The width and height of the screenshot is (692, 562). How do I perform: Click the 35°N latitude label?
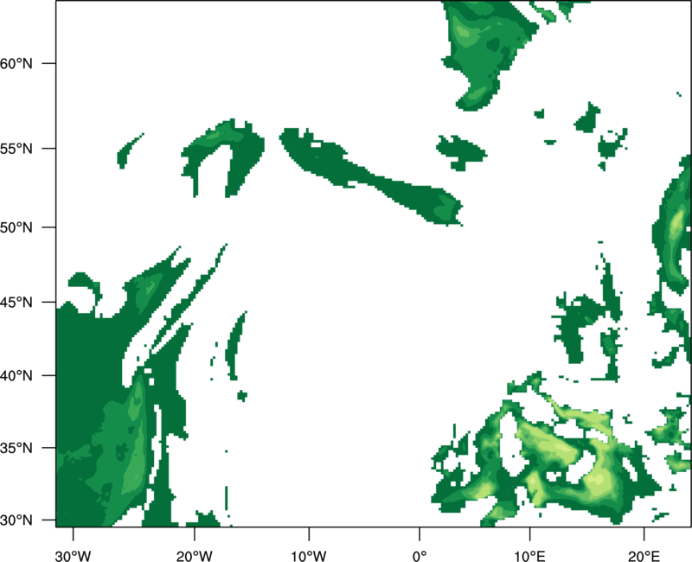[x=16, y=448]
